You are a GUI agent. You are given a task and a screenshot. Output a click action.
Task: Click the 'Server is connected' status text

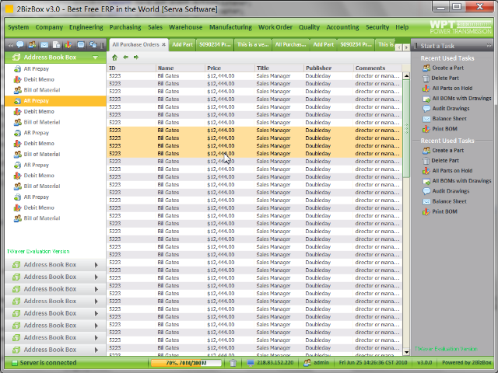tap(48, 363)
